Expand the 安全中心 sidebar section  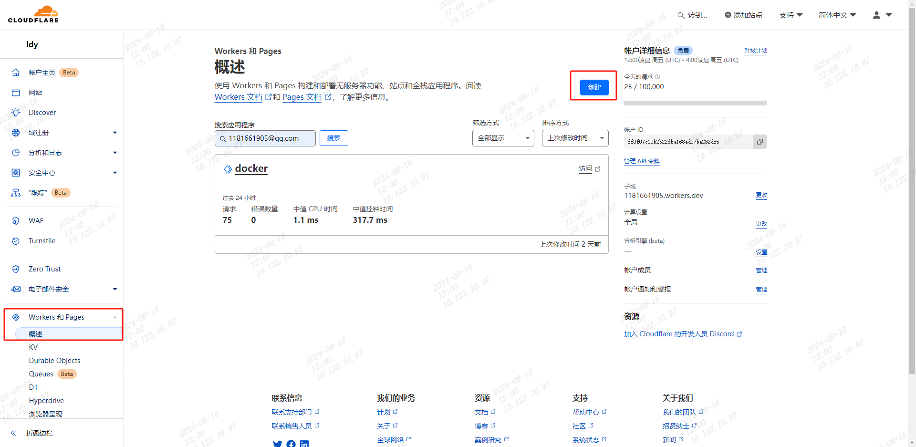115,173
